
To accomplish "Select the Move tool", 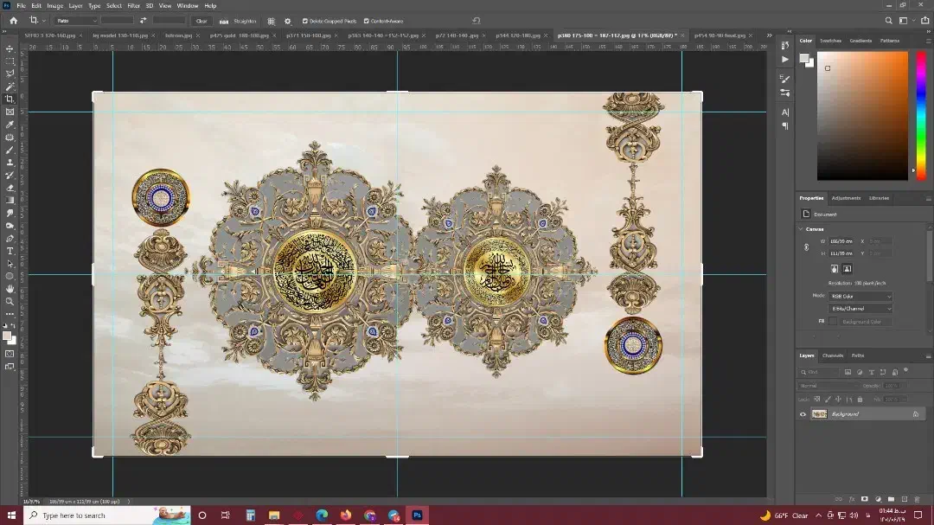I will pos(10,49).
